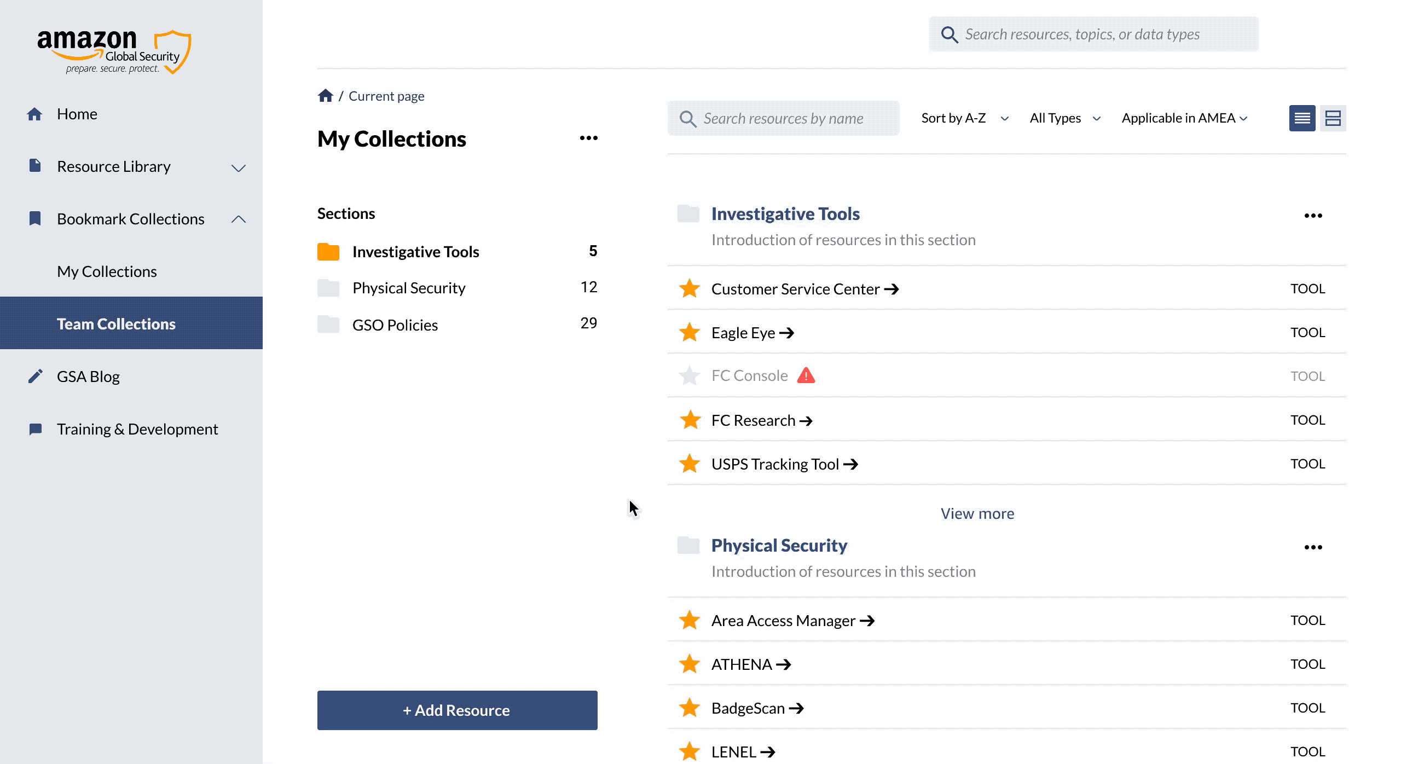Expand the Resource Library chevron
The height and width of the screenshot is (764, 1401).
coord(239,167)
